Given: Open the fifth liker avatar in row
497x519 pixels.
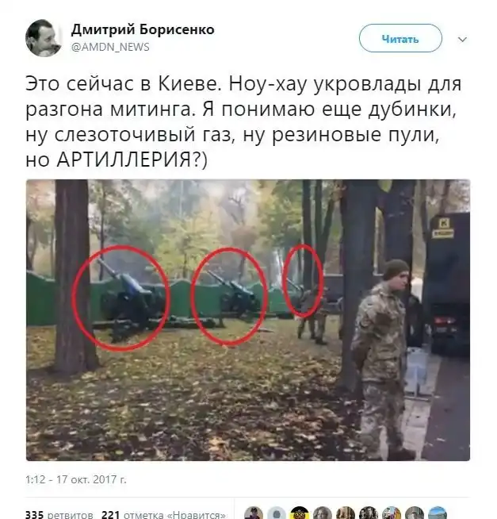Looking at the screenshot, I should point(346,513).
